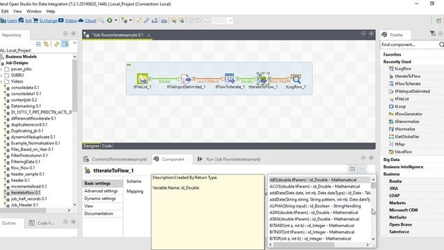Open the disabled zoom combo box in toolbar
The height and width of the screenshot is (250, 444).
[222, 20]
